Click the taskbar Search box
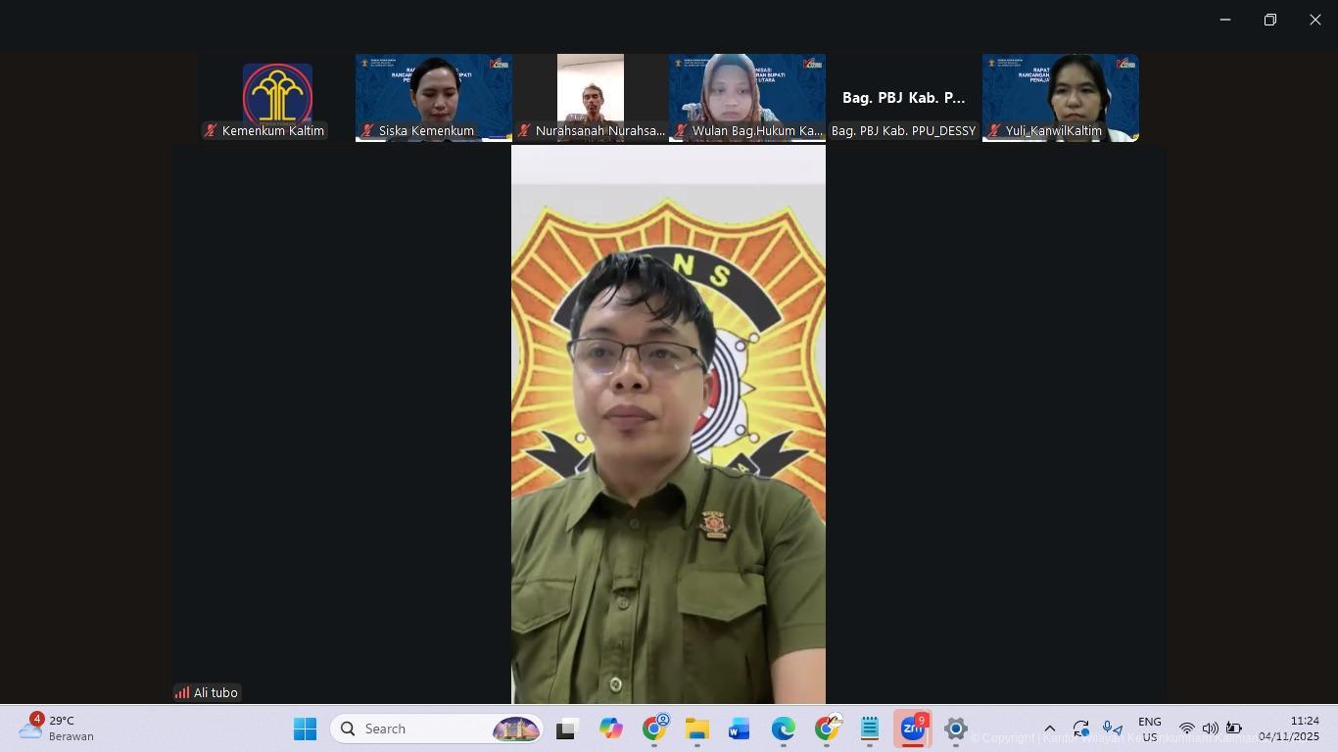Viewport: 1338px width, 752px height. pyautogui.click(x=438, y=728)
